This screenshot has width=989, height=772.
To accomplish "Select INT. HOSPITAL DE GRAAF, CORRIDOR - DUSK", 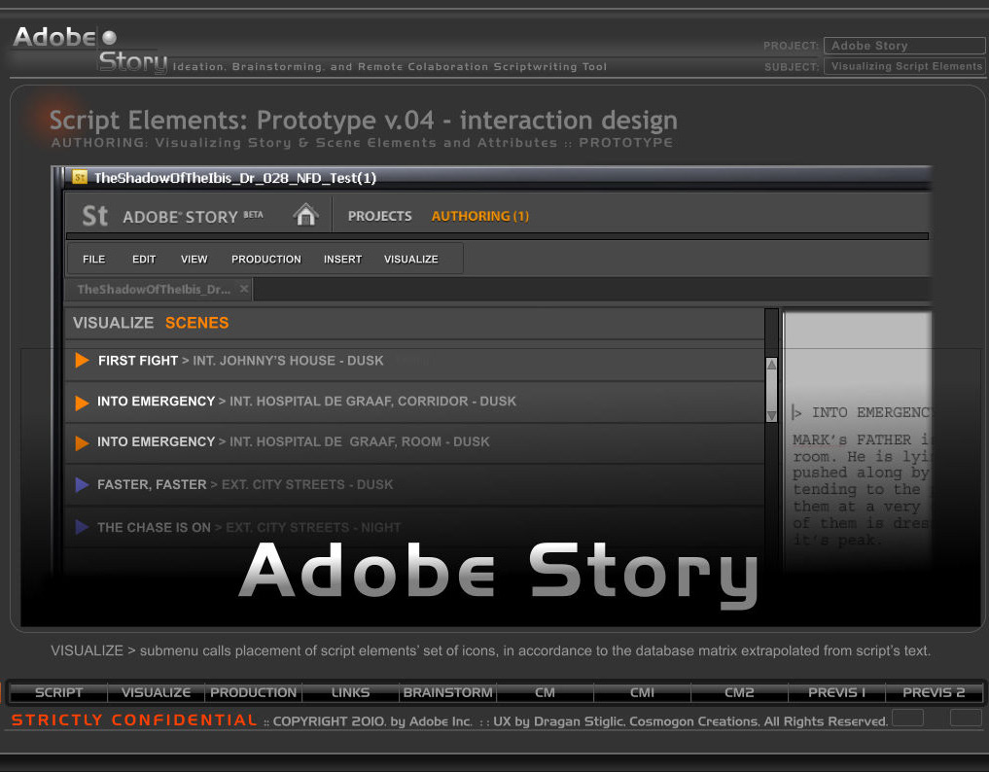I will (372, 402).
